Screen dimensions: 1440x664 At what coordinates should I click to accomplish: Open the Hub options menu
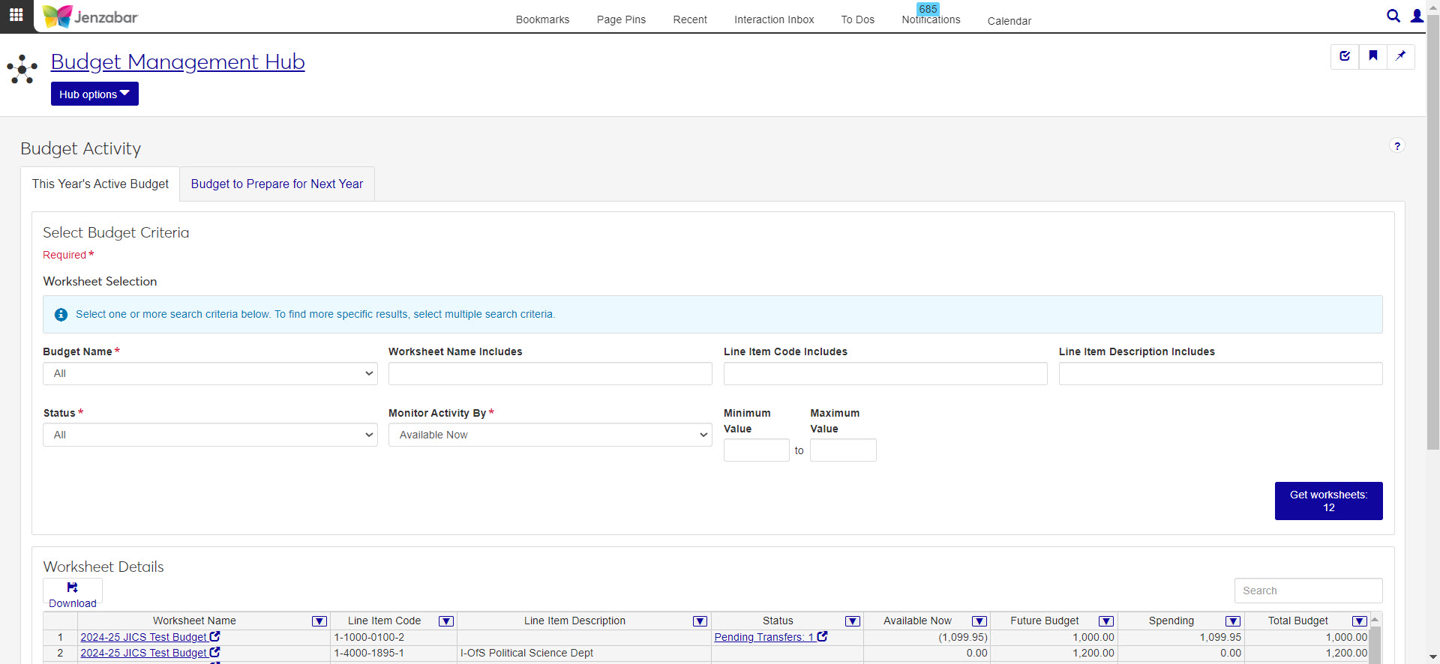coord(94,94)
